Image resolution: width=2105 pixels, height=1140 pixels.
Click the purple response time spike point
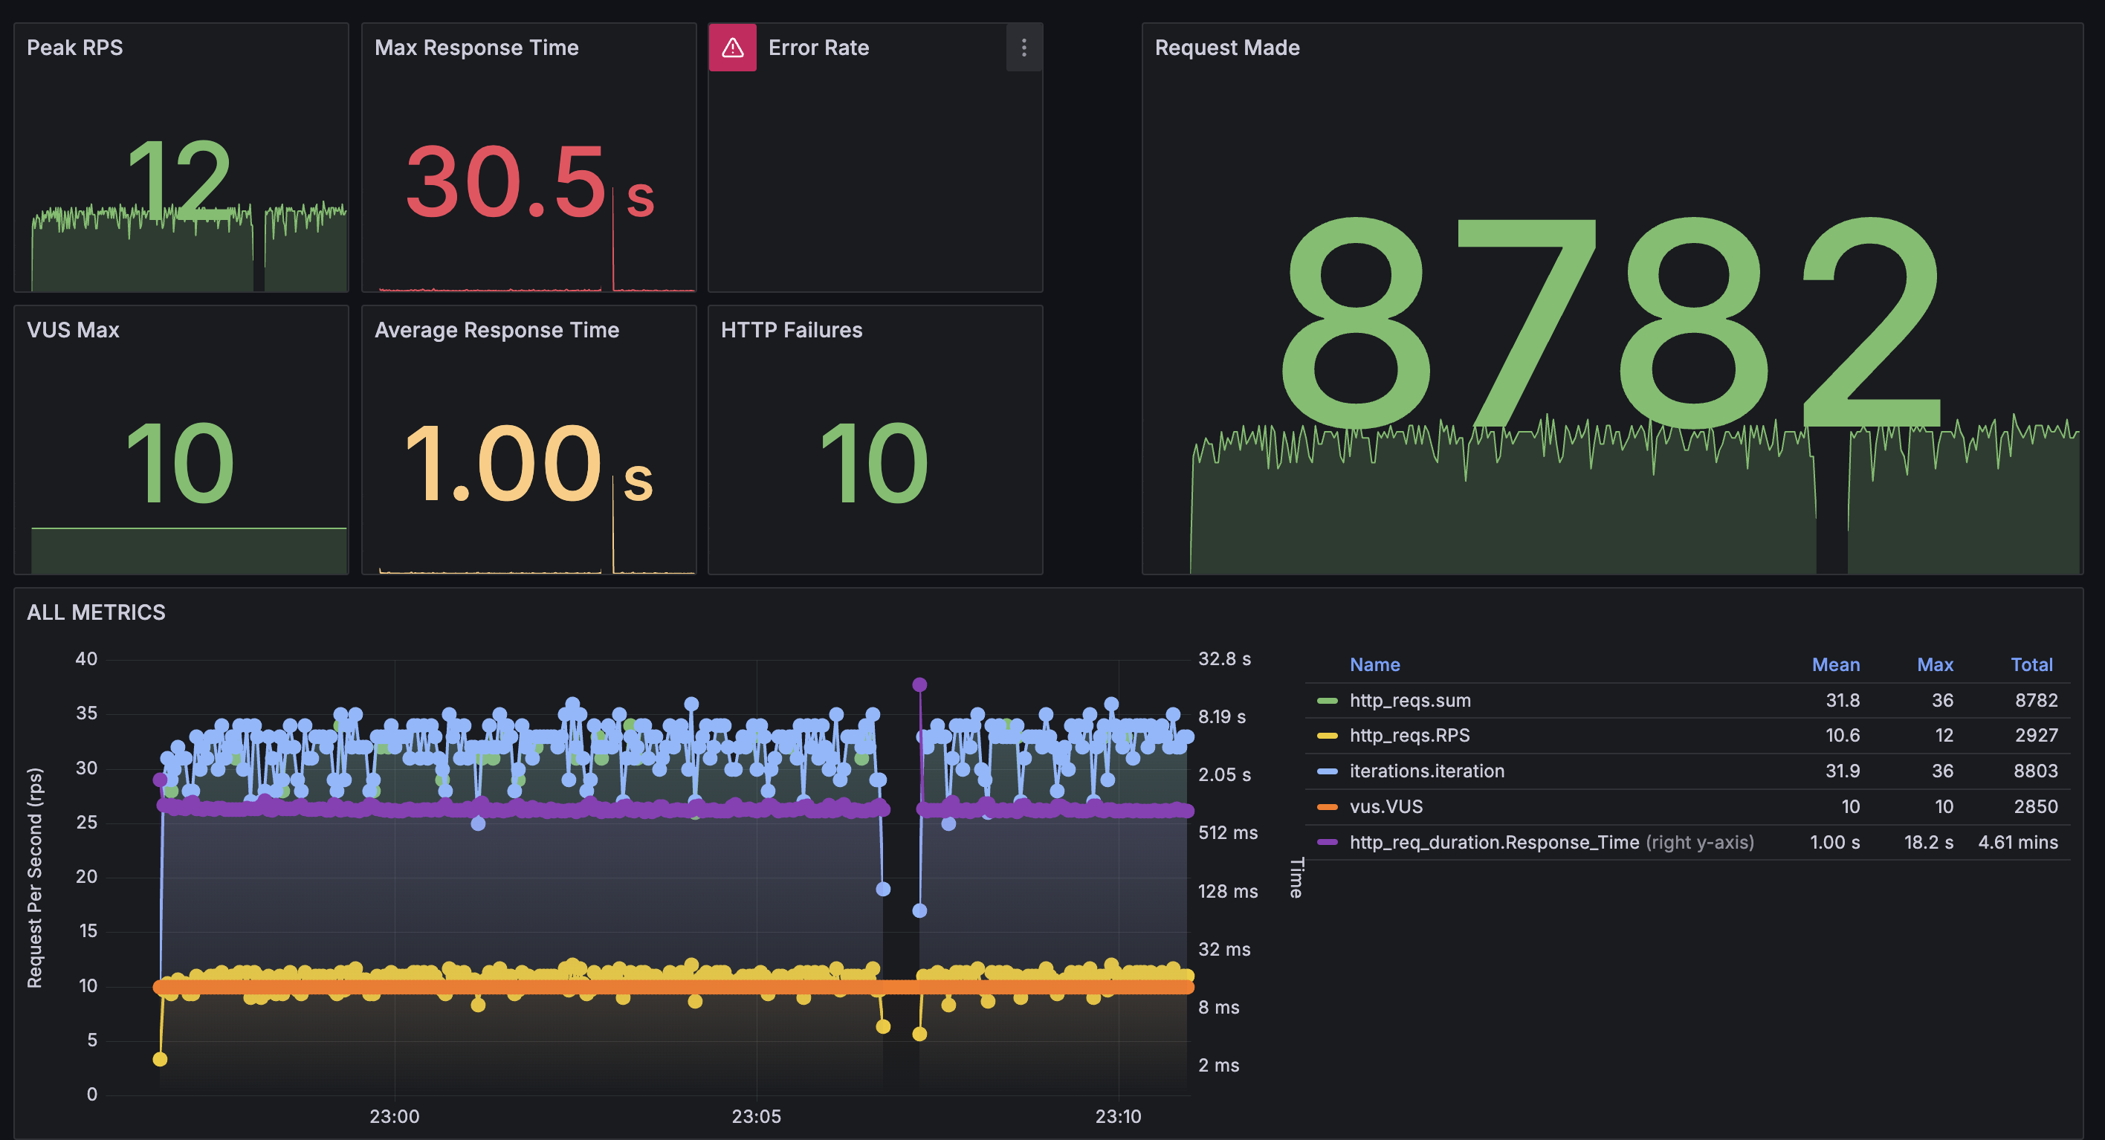pyautogui.click(x=919, y=684)
